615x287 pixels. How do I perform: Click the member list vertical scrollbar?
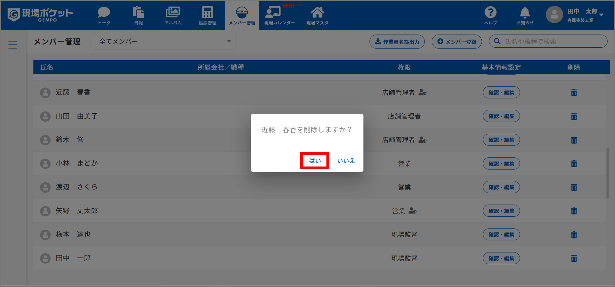tap(608, 173)
